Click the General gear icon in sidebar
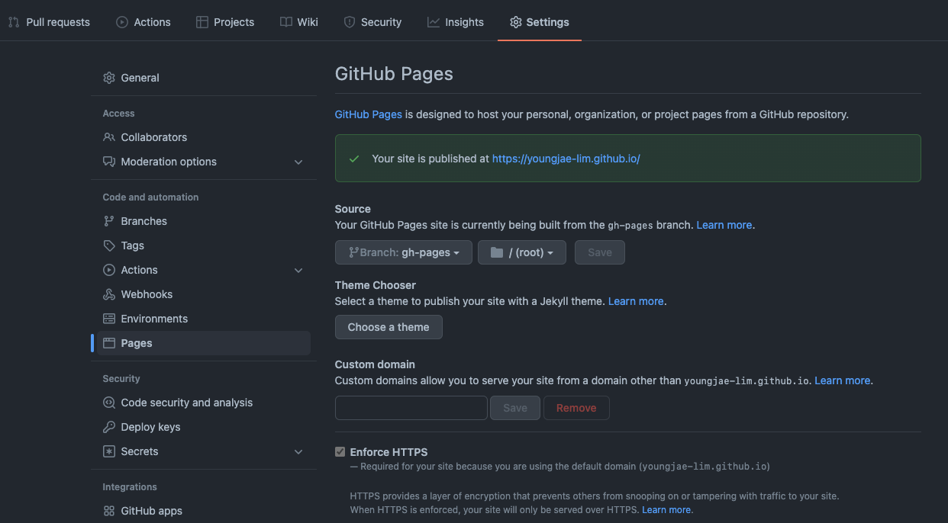 (109, 78)
